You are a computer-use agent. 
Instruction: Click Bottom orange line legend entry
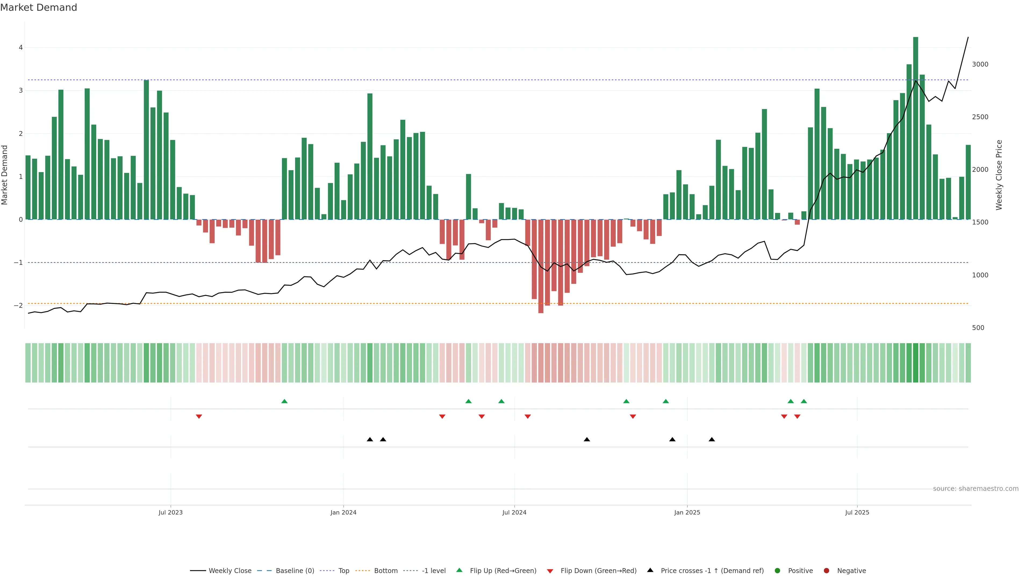(385, 571)
